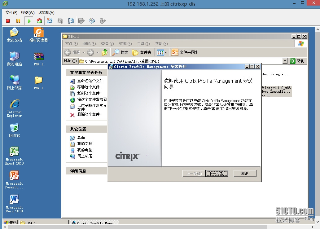
Task: Open 帮助(H) menu in Explorer window
Action: pos(161,44)
